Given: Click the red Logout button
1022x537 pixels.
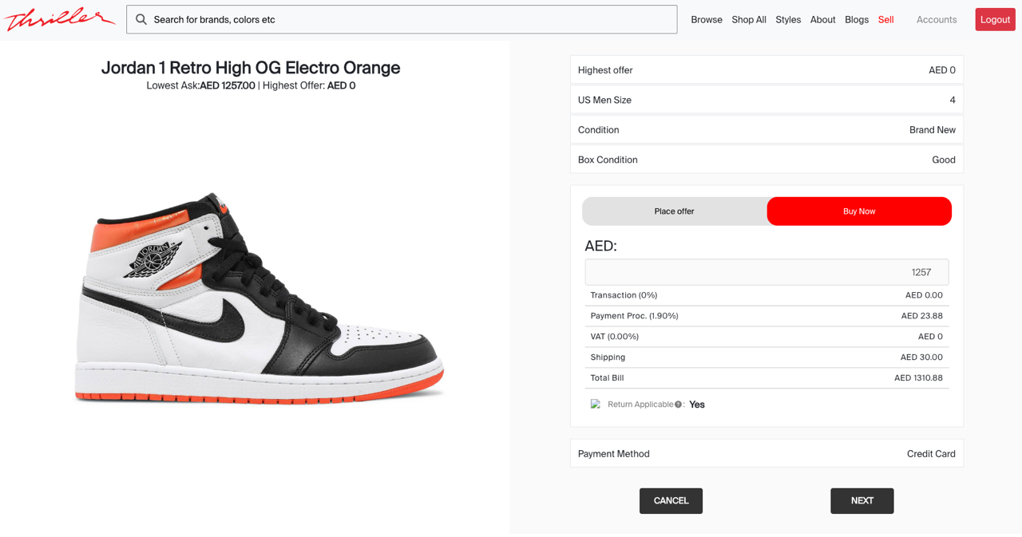Looking at the screenshot, I should point(995,19).
